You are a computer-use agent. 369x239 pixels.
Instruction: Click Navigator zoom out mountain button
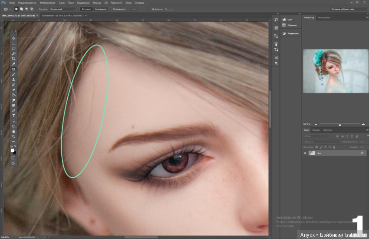tap(316, 124)
